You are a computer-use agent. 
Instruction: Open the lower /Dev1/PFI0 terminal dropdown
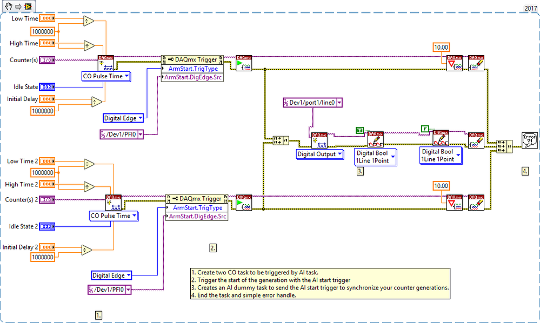click(129, 290)
